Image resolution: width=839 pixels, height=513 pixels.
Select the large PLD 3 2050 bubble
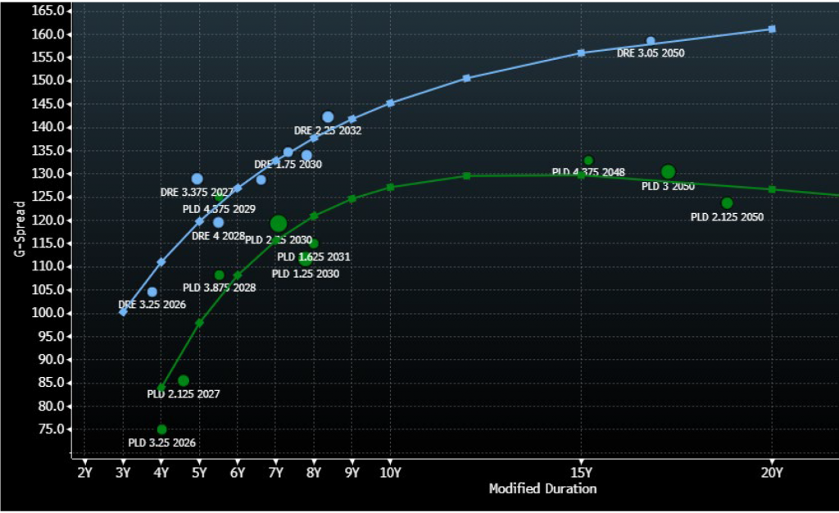click(668, 171)
